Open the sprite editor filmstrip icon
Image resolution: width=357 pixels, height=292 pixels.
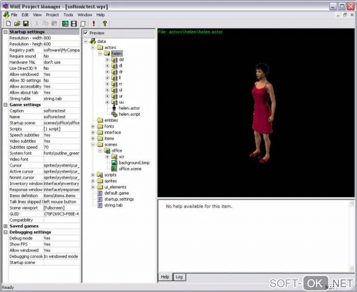point(74,23)
